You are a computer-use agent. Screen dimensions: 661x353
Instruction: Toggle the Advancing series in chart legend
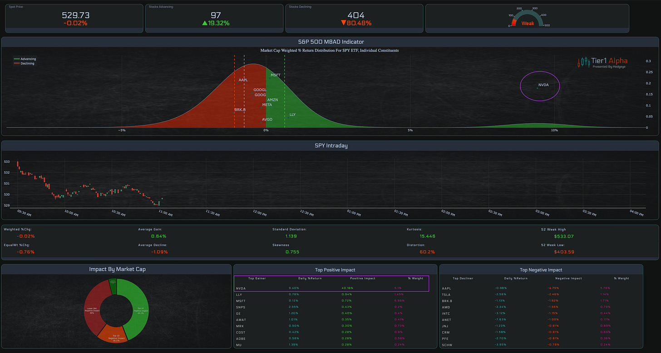pos(25,59)
